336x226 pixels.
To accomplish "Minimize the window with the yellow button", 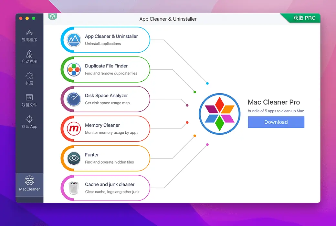I will point(27,18).
